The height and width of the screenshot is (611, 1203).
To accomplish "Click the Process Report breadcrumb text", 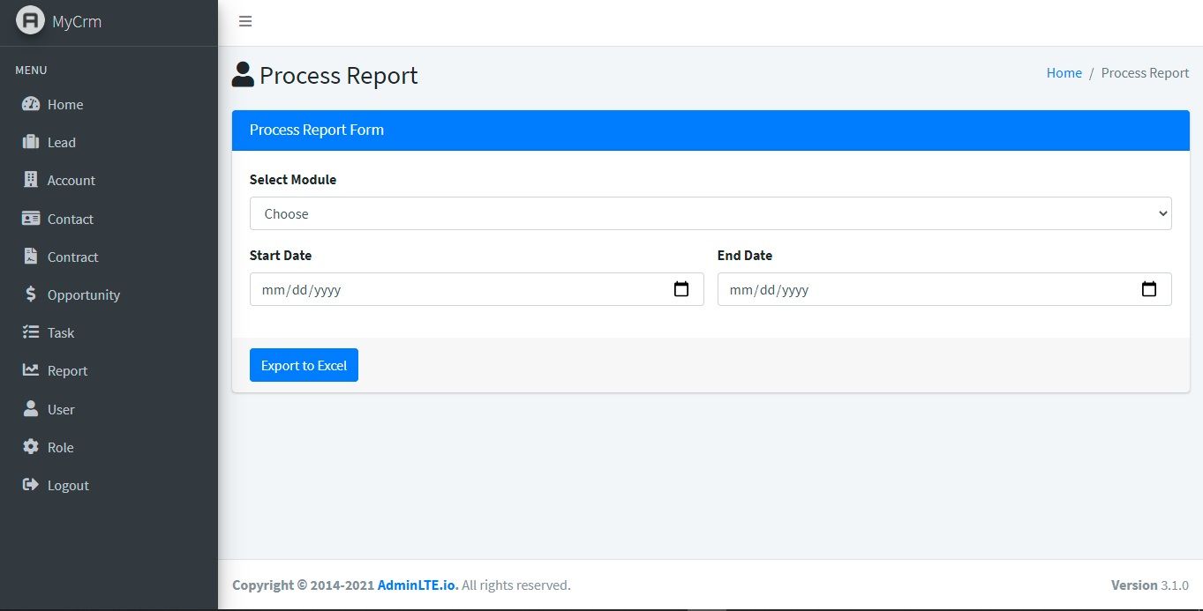I will point(1145,73).
